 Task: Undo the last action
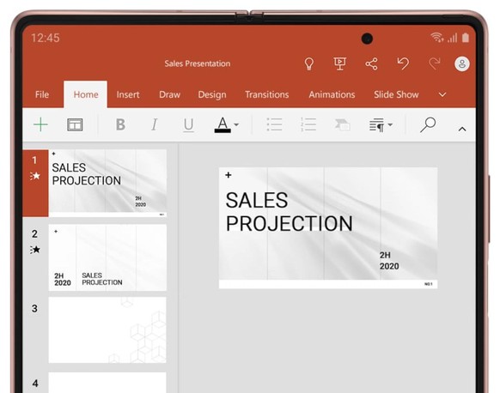pyautogui.click(x=403, y=63)
